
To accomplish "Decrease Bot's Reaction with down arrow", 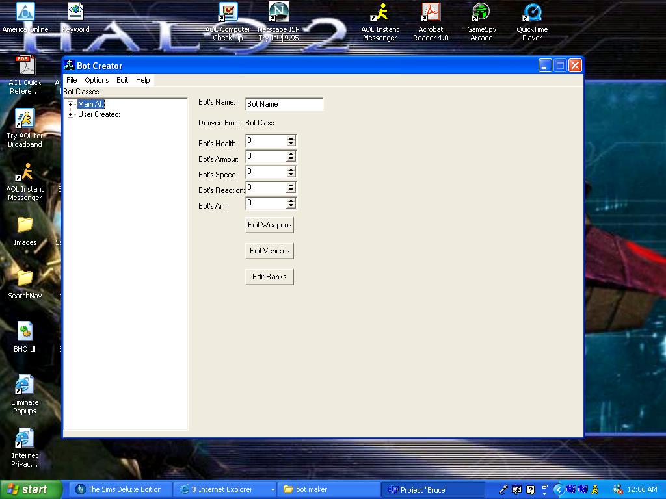I will click(291, 190).
